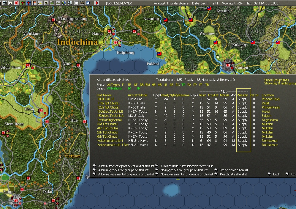Screen dimensions: 296x209
Task: Go to Dalat location in unit list
Action: 265,103
